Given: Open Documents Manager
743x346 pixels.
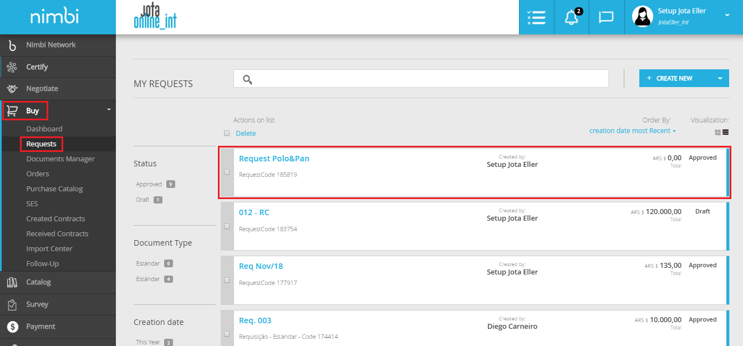Looking at the screenshot, I should pyautogui.click(x=60, y=159).
